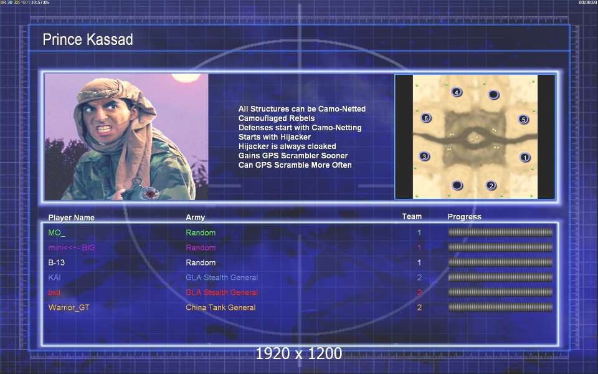The image size is (598, 374).
Task: Select start position marker 3 on minimap
Action: (424, 156)
